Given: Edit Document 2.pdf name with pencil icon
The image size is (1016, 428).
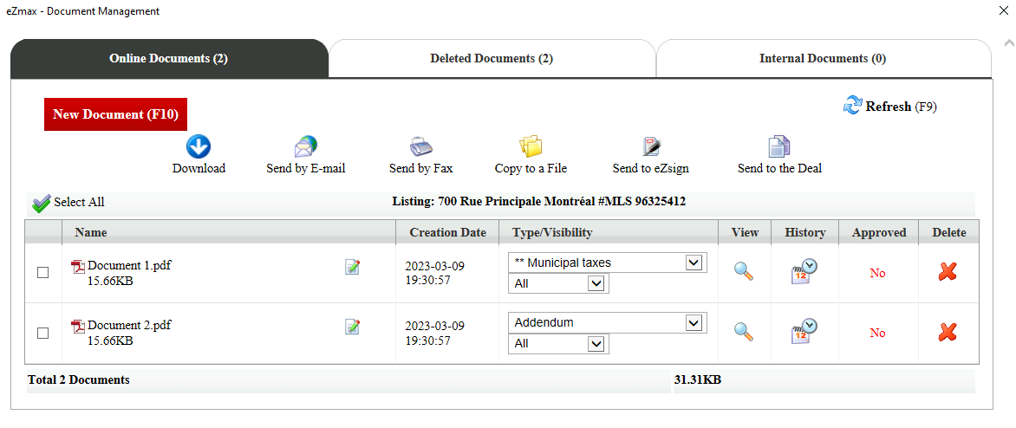Looking at the screenshot, I should [x=353, y=327].
